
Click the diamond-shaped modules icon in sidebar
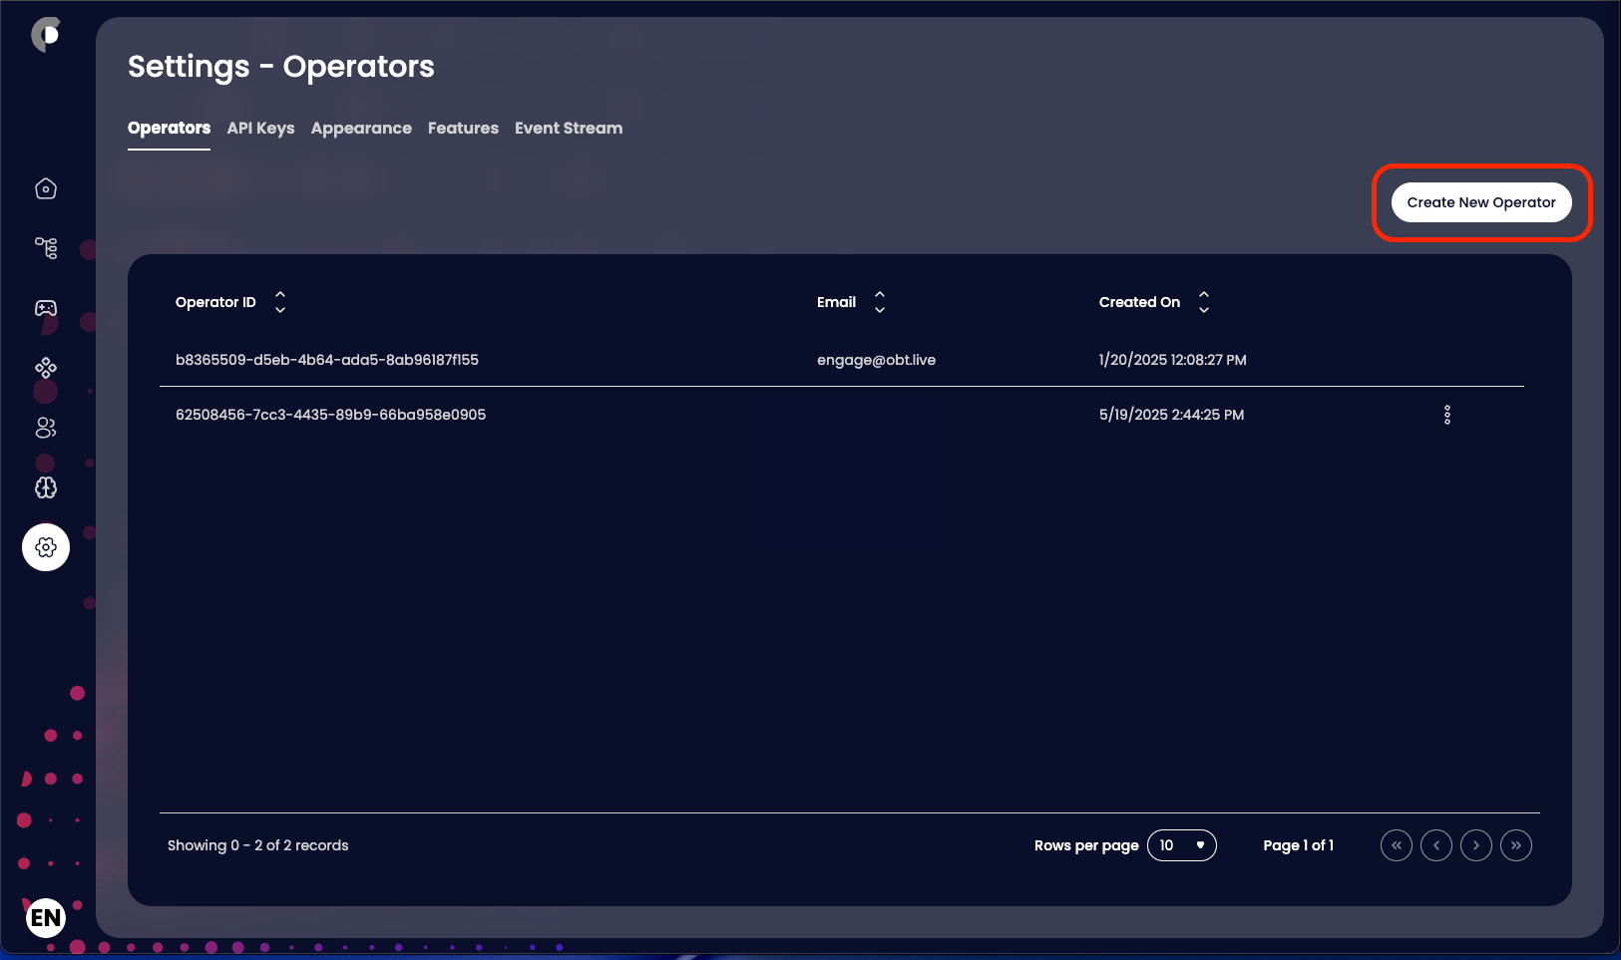tap(46, 368)
